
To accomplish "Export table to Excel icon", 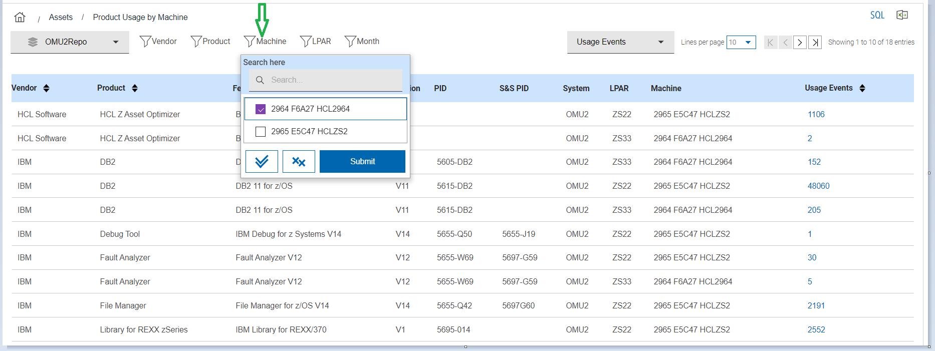I will point(902,15).
